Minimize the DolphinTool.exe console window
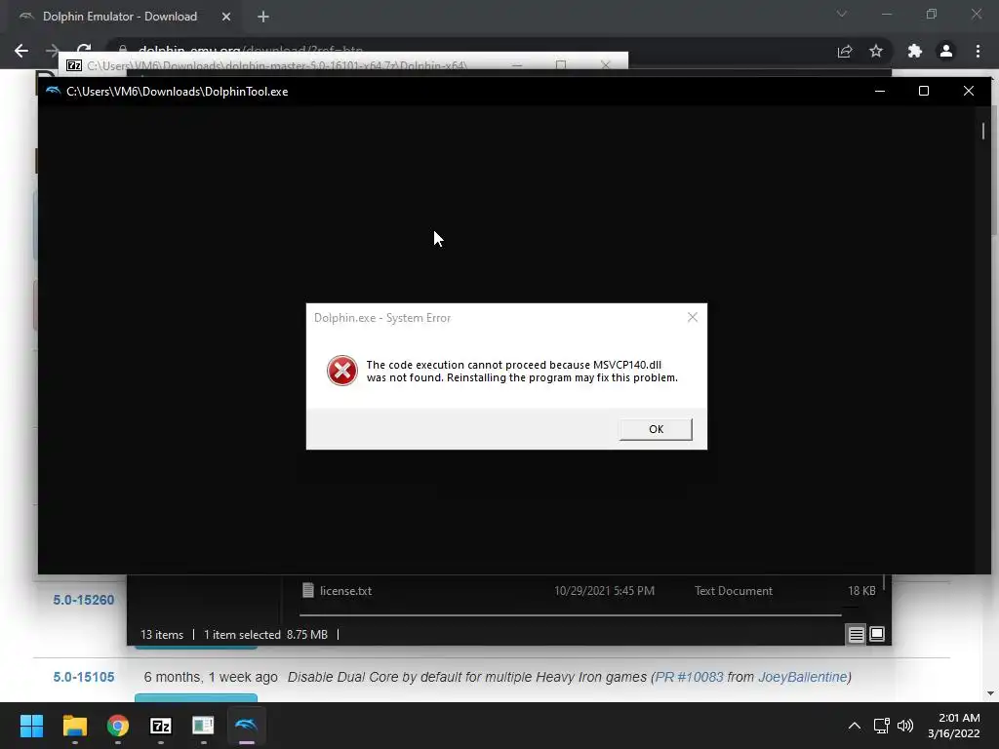The height and width of the screenshot is (749, 999). click(x=880, y=91)
